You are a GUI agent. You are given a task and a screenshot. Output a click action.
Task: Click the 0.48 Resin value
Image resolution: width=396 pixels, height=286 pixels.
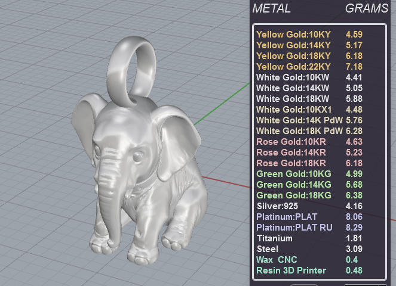pyautogui.click(x=354, y=271)
